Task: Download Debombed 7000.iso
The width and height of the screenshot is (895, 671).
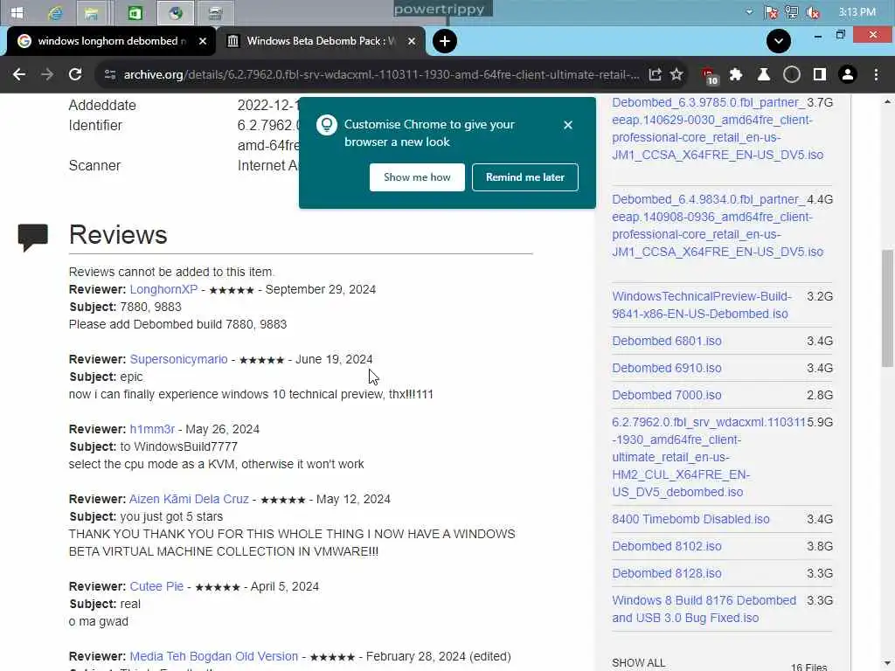Action: pos(667,395)
